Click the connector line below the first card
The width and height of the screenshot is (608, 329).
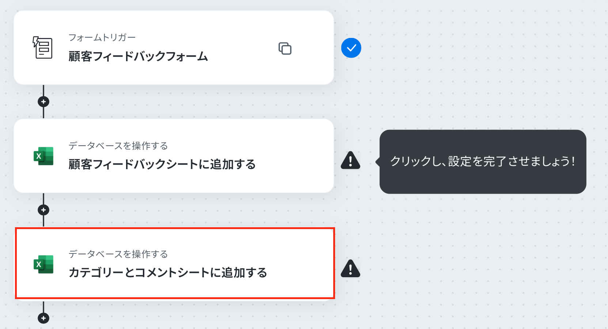pos(43,90)
